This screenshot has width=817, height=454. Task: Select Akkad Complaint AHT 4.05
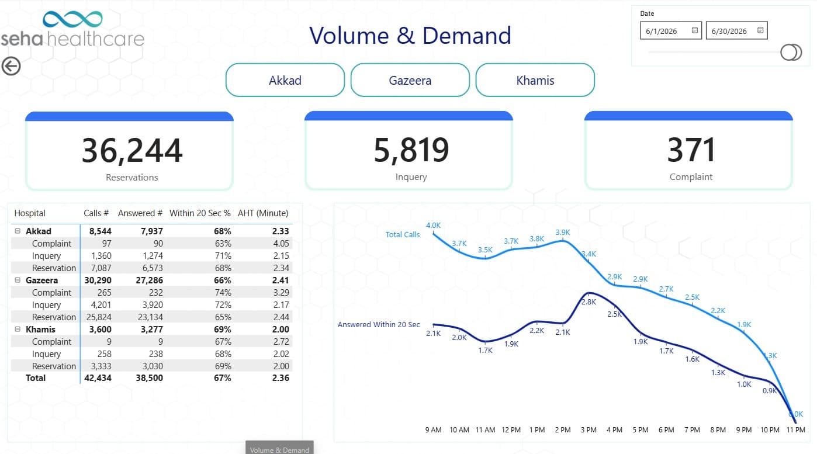281,244
